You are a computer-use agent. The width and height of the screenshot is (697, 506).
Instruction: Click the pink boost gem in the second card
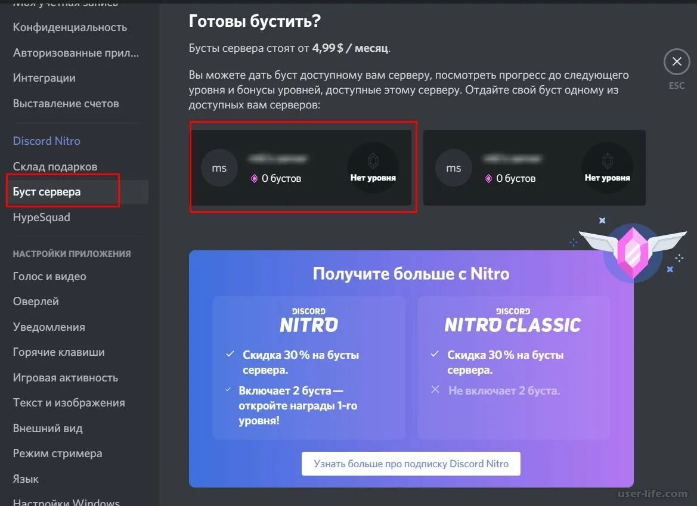tap(488, 179)
